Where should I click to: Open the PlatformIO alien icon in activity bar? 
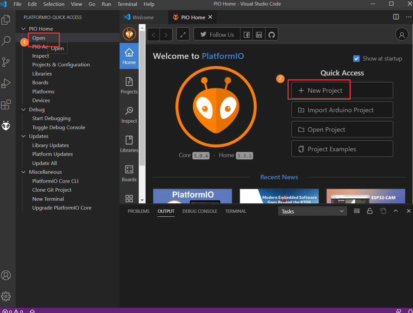tap(6, 126)
